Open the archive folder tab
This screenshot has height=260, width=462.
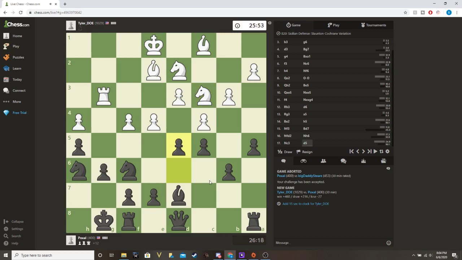(383, 161)
